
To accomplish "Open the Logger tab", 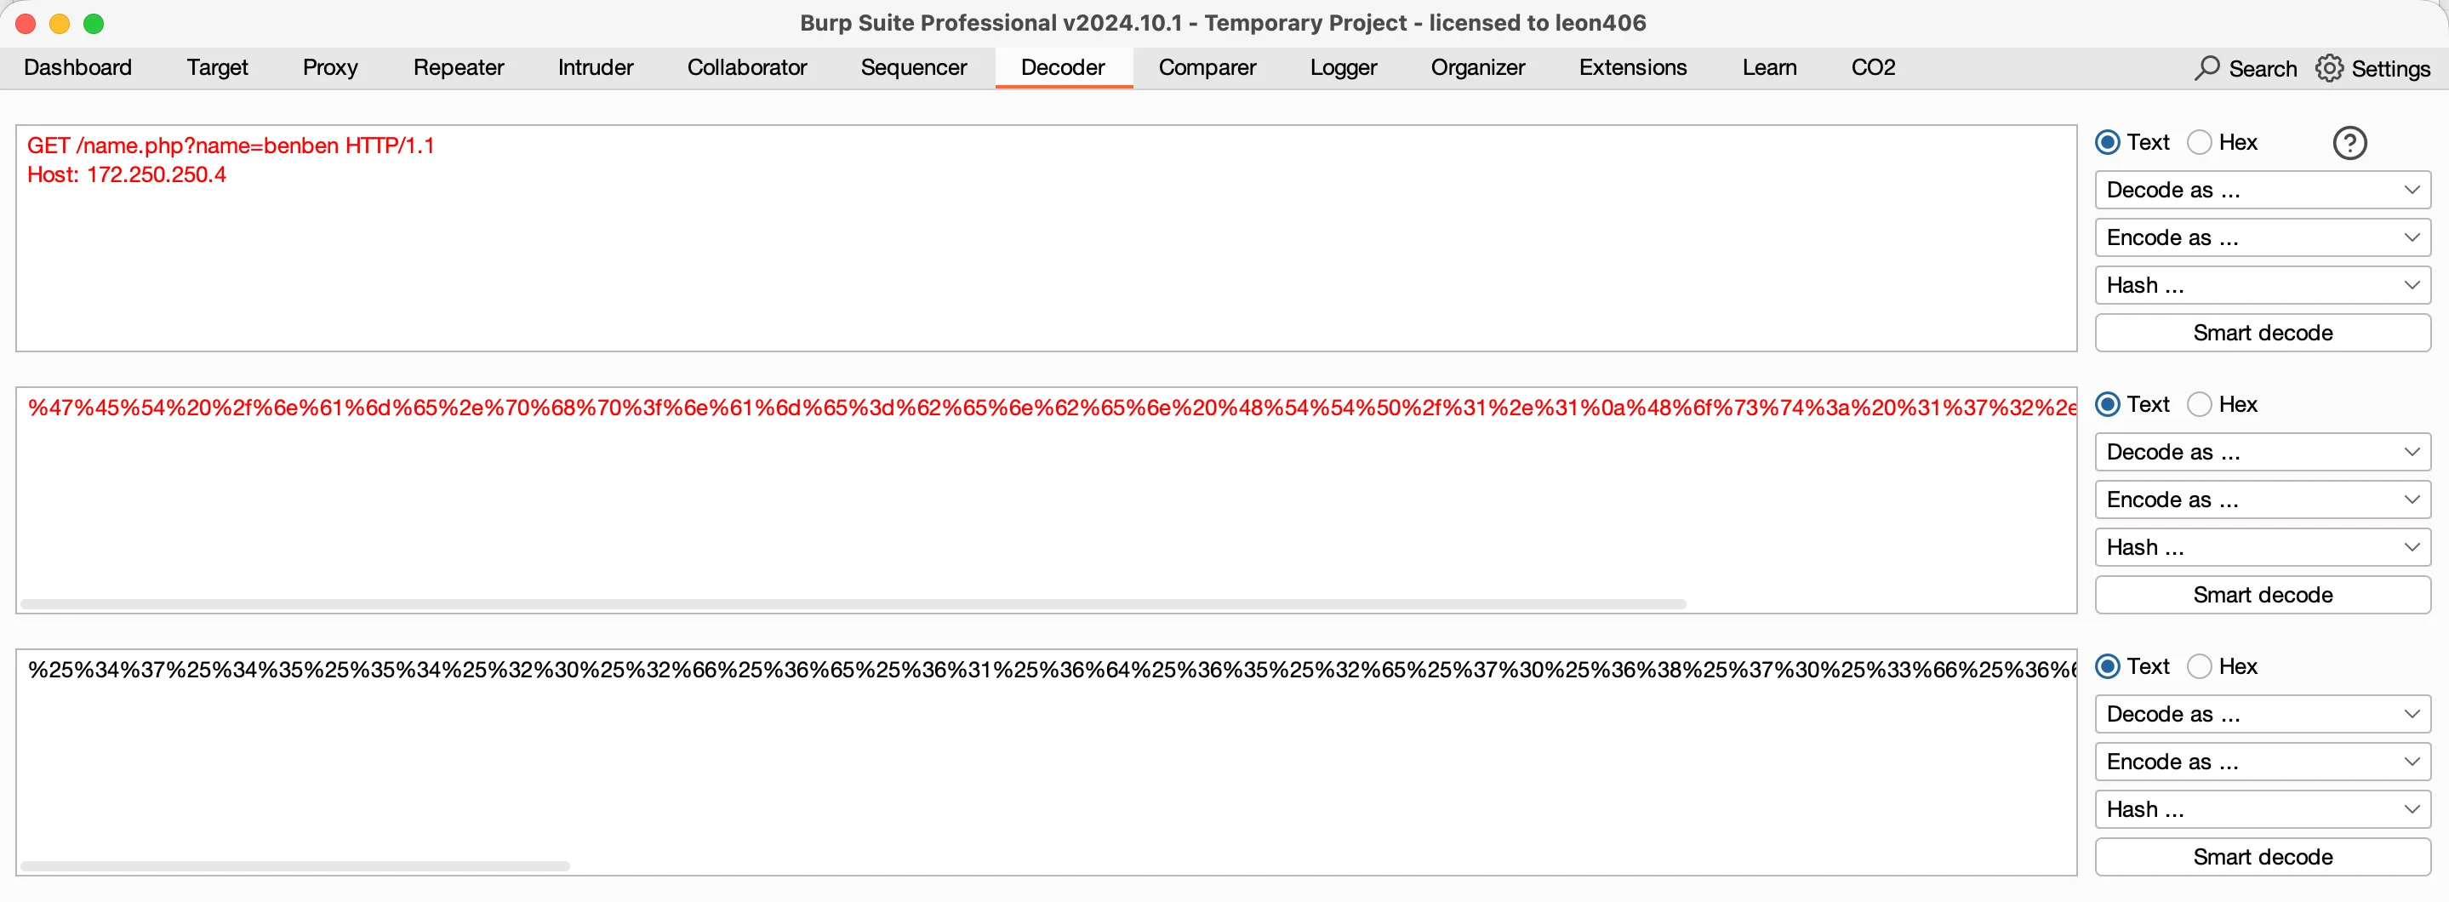I will click(x=1344, y=67).
